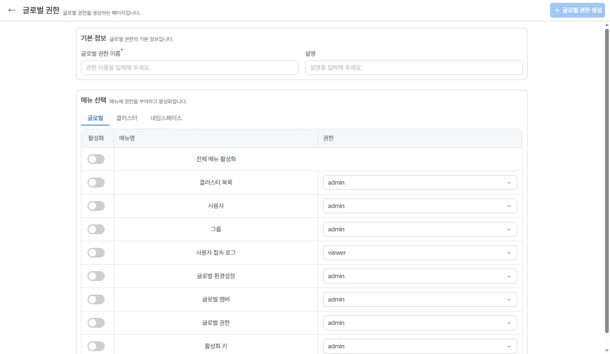610x354 pixels.
Task: Open the 활성화 키 permission dropdown
Action: 420,346
